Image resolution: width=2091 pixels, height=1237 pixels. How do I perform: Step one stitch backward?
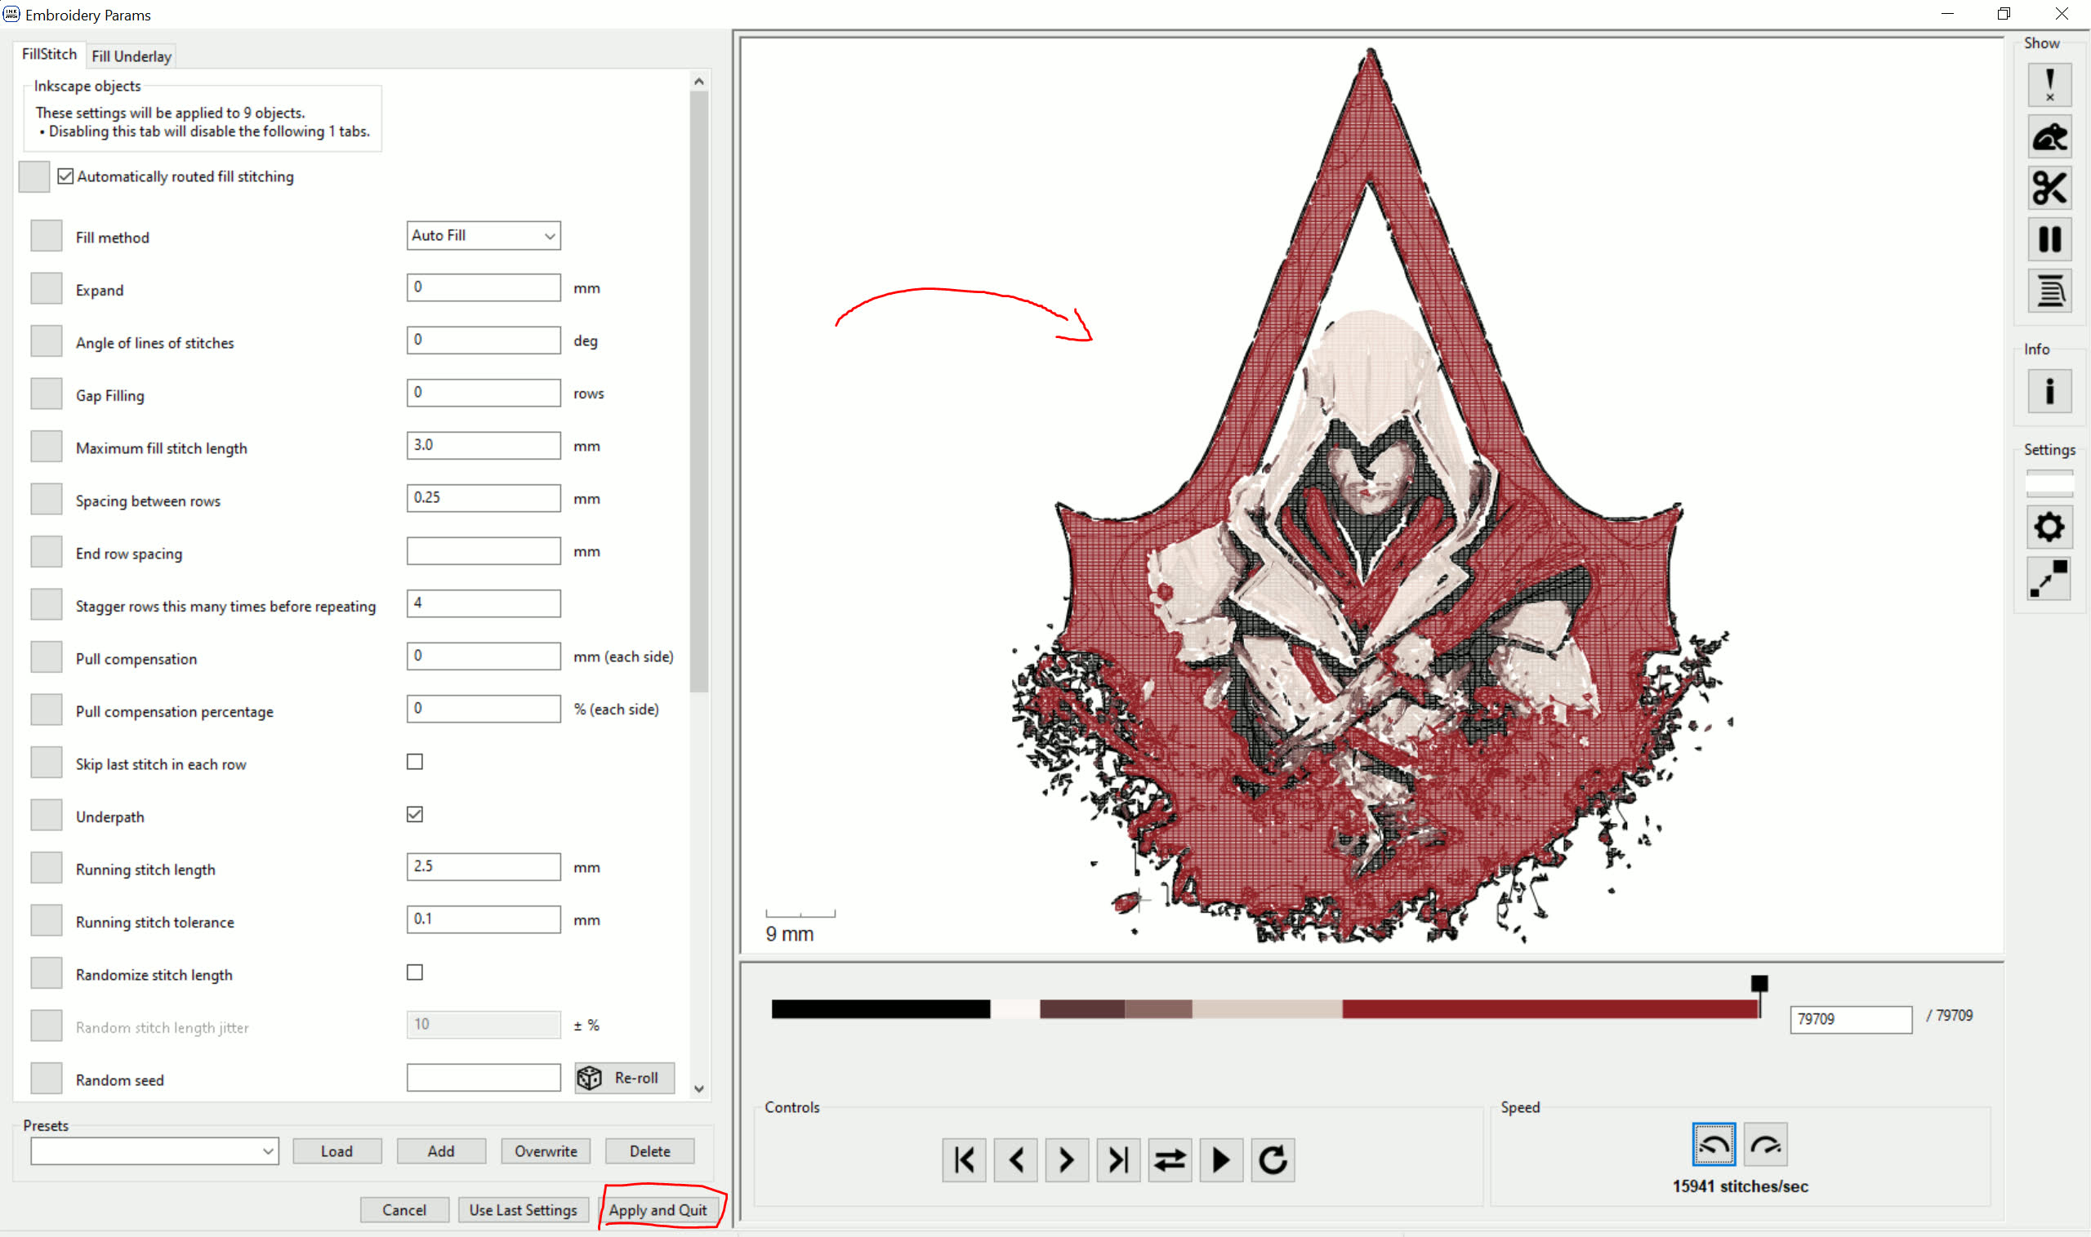tap(1016, 1160)
